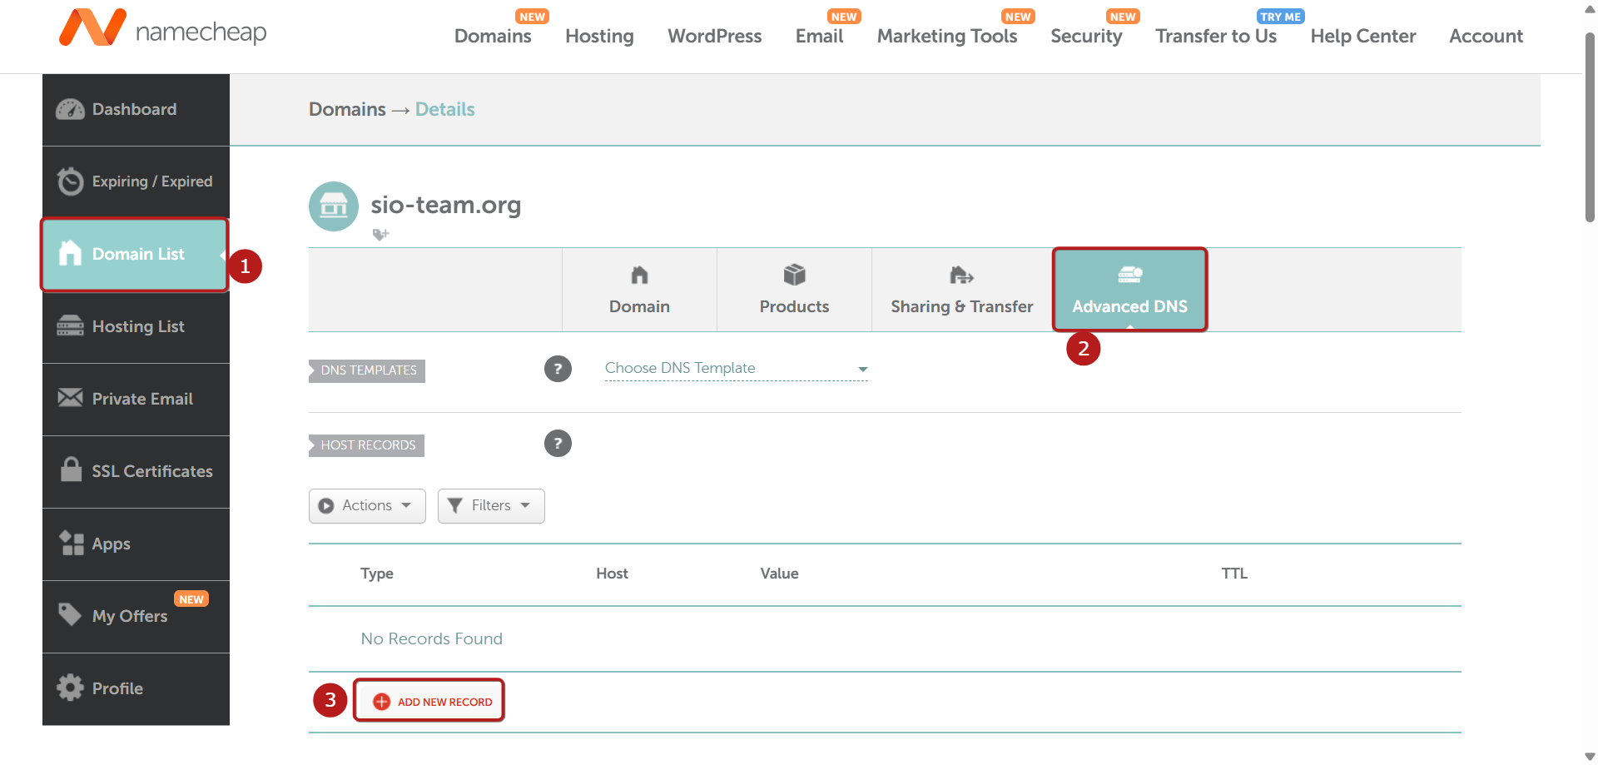Screen dimensions: 1598x765
Task: Open Domain List sidebar item
Action: pyautogui.click(x=136, y=254)
